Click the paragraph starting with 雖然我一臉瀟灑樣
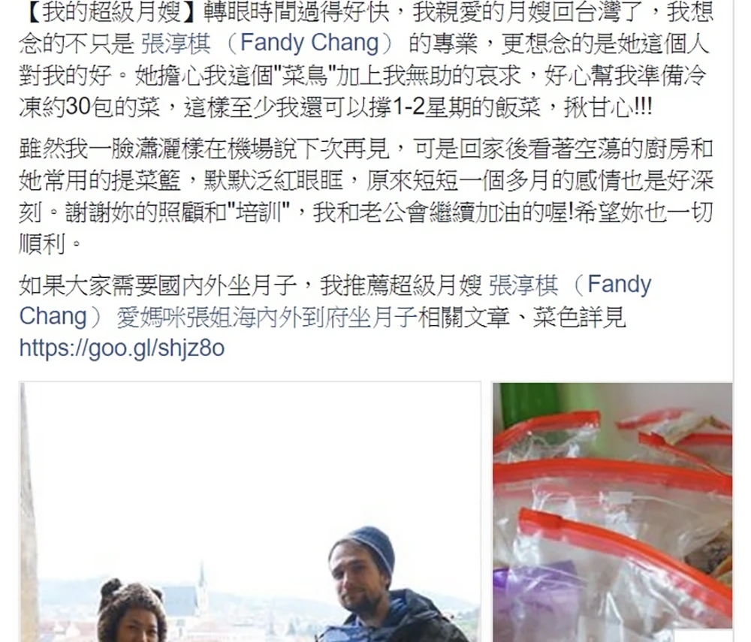 tap(366, 196)
